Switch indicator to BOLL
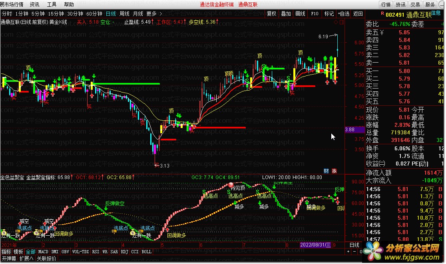The image size is (446, 264). pyautogui.click(x=147, y=252)
